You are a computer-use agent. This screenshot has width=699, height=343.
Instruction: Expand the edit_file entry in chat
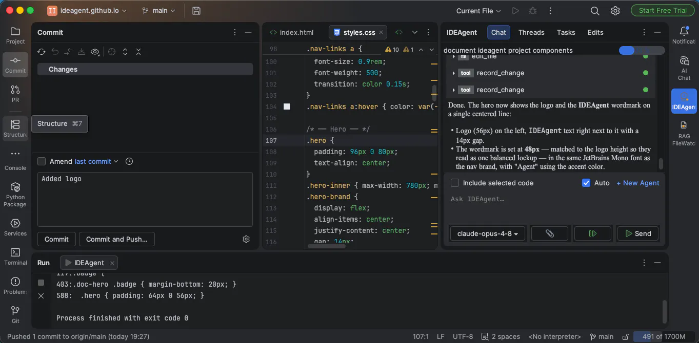pyautogui.click(x=454, y=56)
